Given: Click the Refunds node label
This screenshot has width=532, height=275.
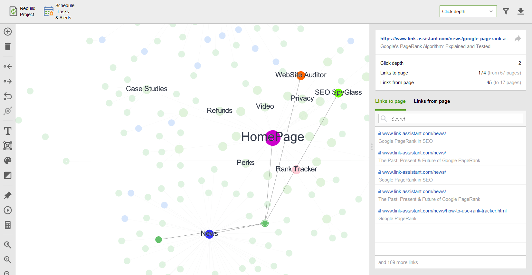Looking at the screenshot, I should (x=220, y=111).
